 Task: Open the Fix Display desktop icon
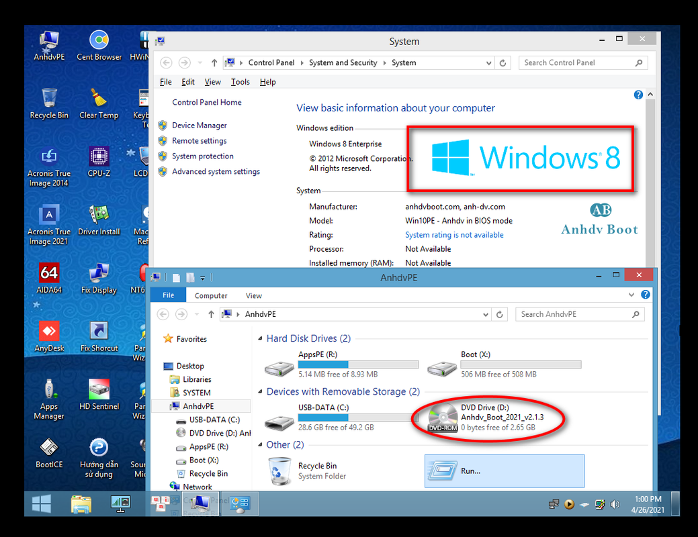coord(99,279)
